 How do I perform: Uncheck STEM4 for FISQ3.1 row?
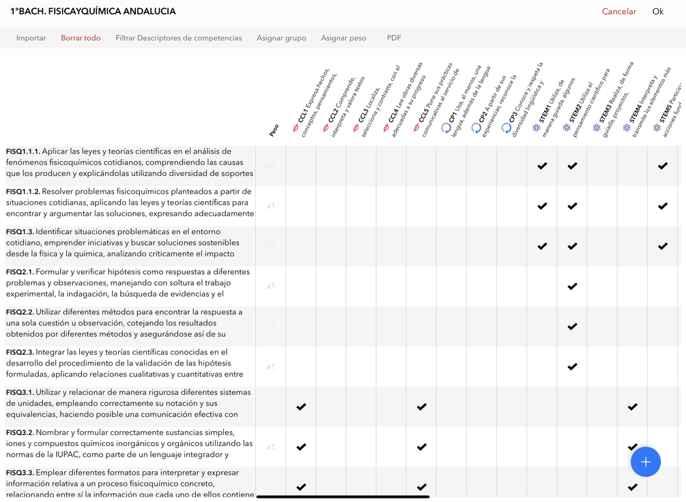click(x=633, y=407)
